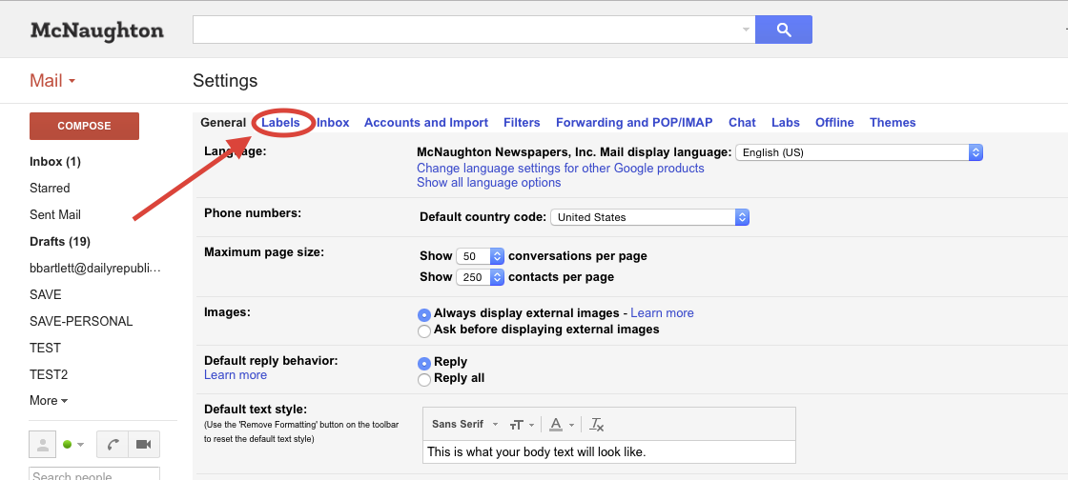This screenshot has width=1068, height=480.
Task: Click the chat profile avatar icon
Action: pos(43,444)
